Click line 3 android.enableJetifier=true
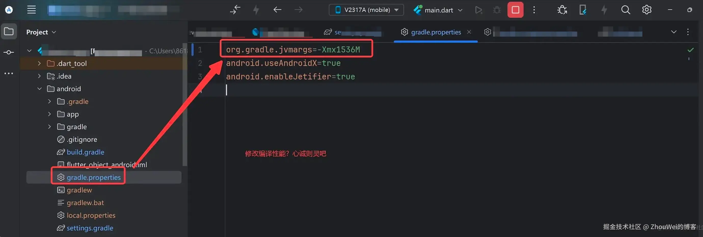 290,77
